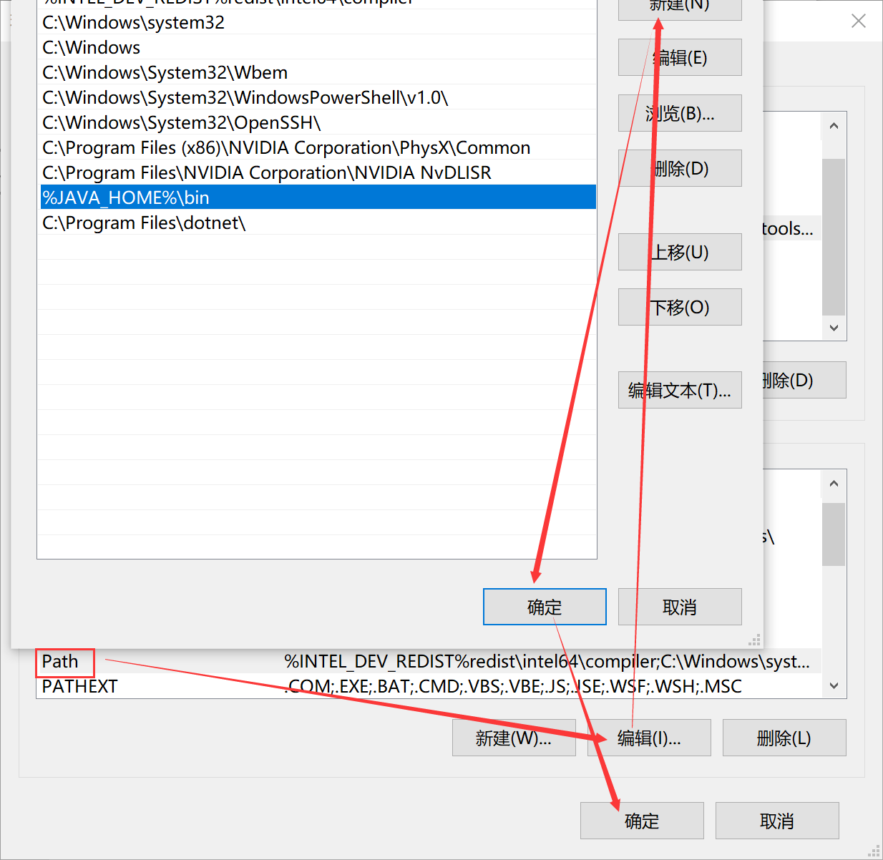Select the C:\Windows\system32 path entry
The width and height of the screenshot is (883, 860).
318,22
